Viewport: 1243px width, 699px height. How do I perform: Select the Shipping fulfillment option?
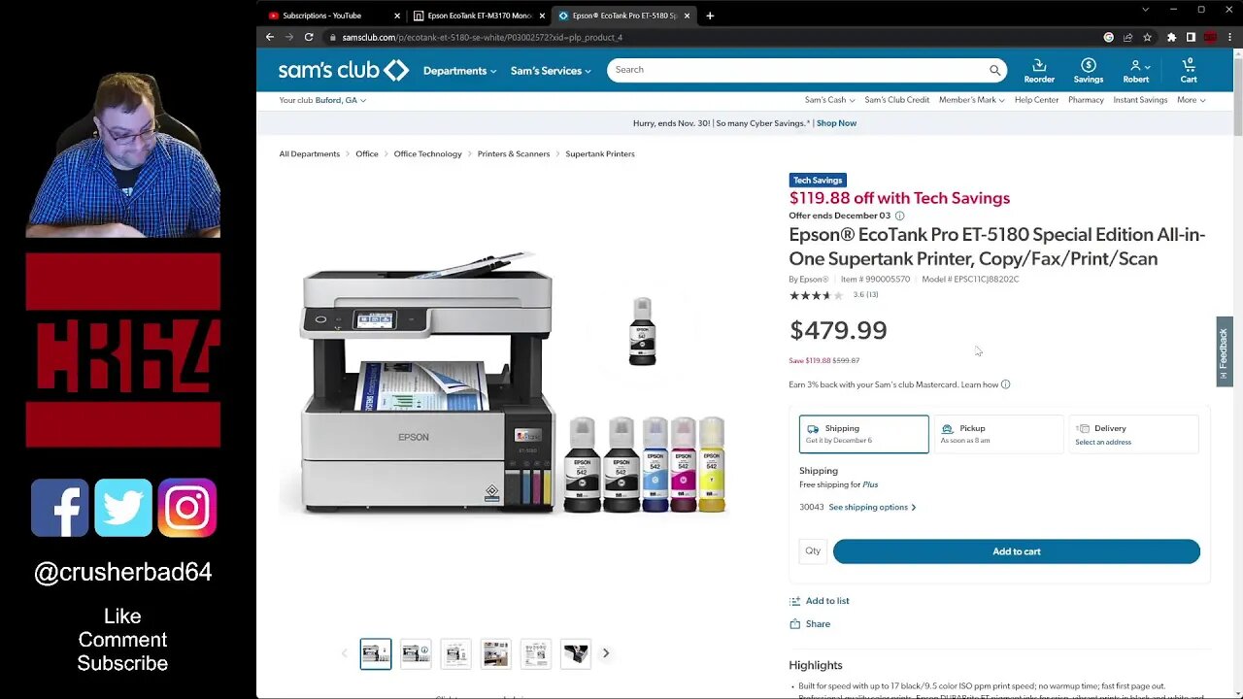pos(863,434)
